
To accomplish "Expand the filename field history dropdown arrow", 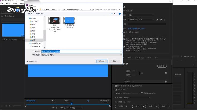I will [121, 52].
